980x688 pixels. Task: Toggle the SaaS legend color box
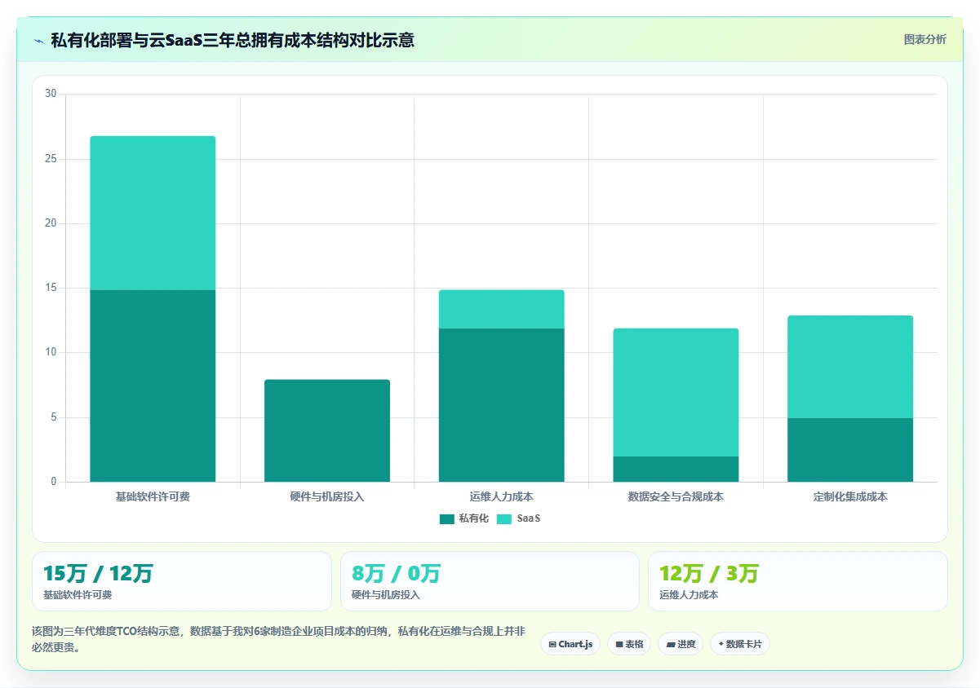point(504,518)
